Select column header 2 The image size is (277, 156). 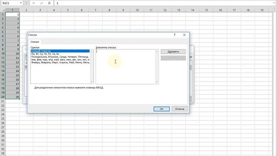click(x=26, y=10)
